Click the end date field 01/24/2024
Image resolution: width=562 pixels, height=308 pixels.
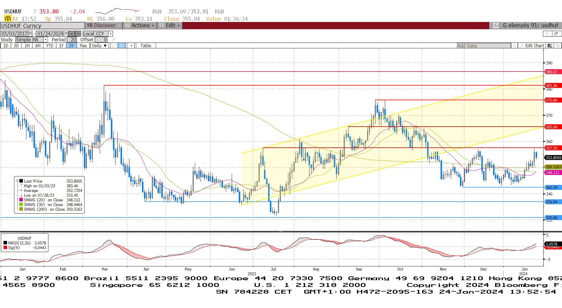pos(50,34)
